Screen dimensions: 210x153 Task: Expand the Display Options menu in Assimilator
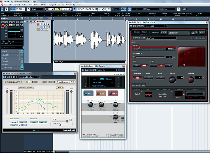coord(26,87)
